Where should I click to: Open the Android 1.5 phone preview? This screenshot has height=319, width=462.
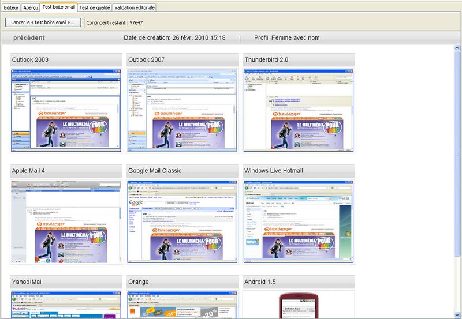coord(299,305)
